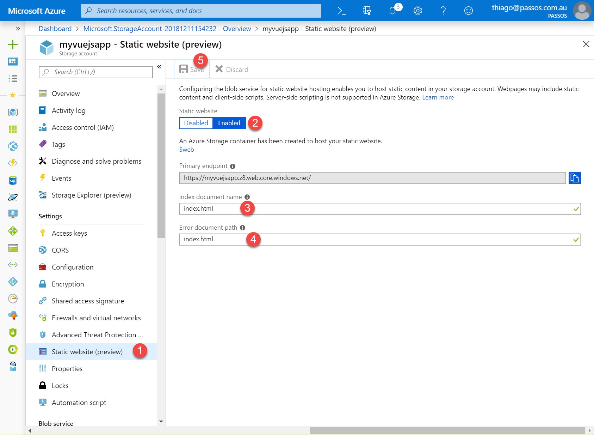The height and width of the screenshot is (435, 594).
Task: Go to Dashboard breadcrumb
Action: (x=55, y=29)
